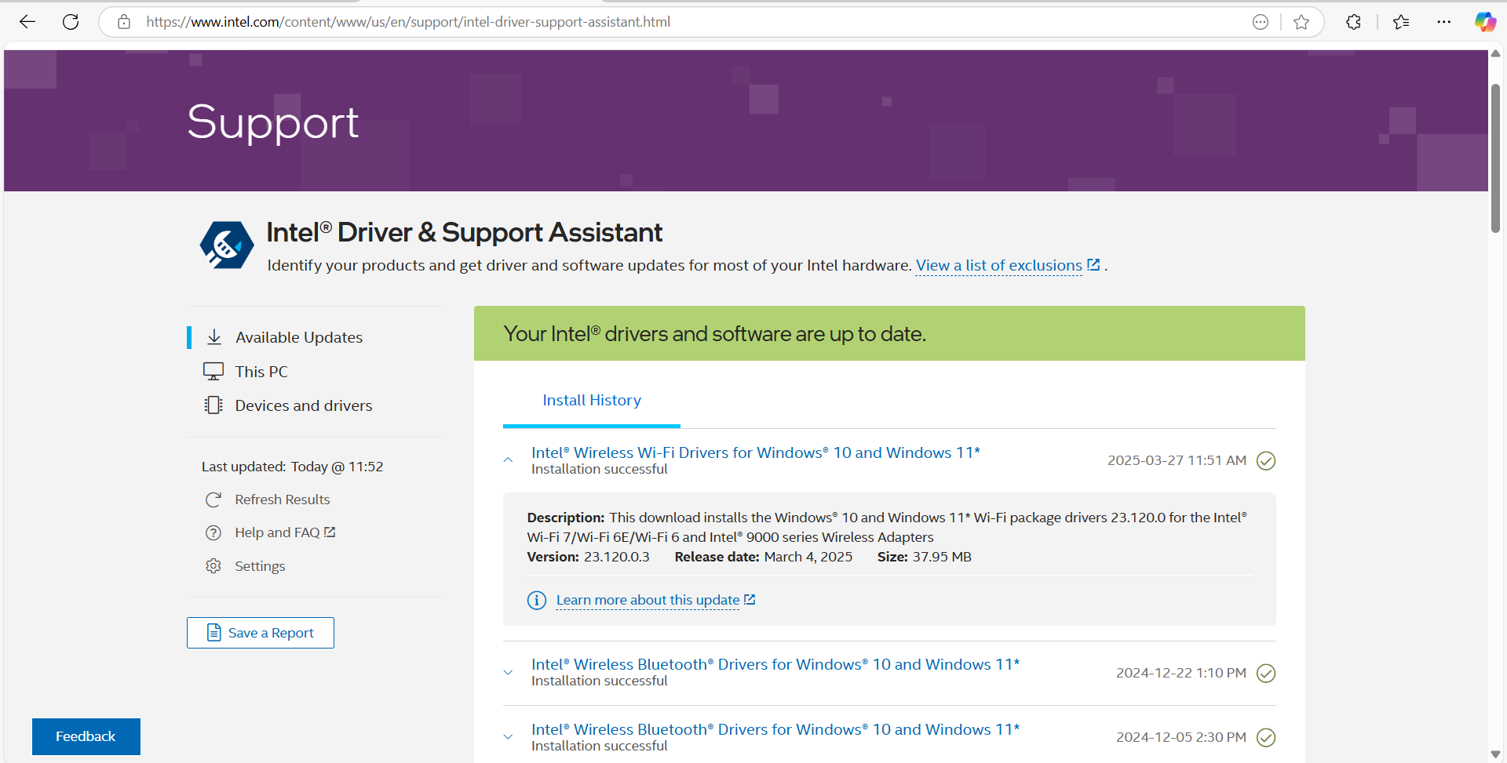Open View a list of exclusions link

coord(999,266)
